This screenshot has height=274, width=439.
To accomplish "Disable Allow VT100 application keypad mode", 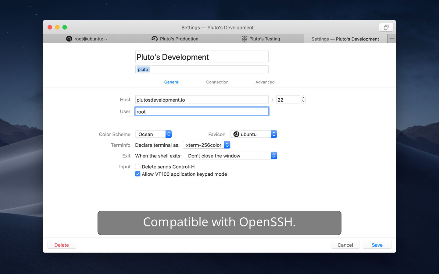I will [138, 174].
